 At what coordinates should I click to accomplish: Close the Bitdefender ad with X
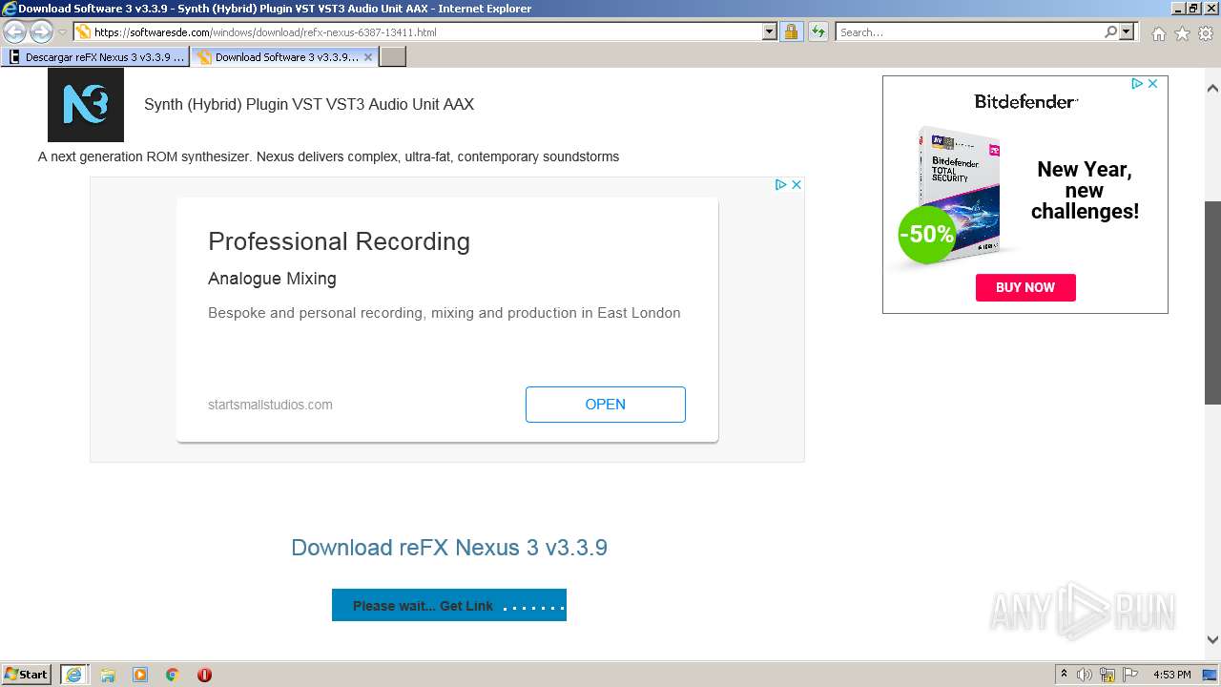point(1152,84)
